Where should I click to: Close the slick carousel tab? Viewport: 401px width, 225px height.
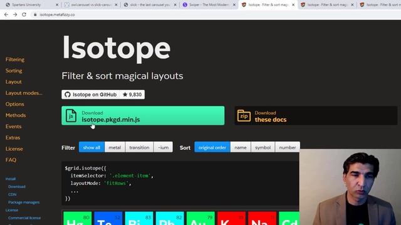point(175,4)
